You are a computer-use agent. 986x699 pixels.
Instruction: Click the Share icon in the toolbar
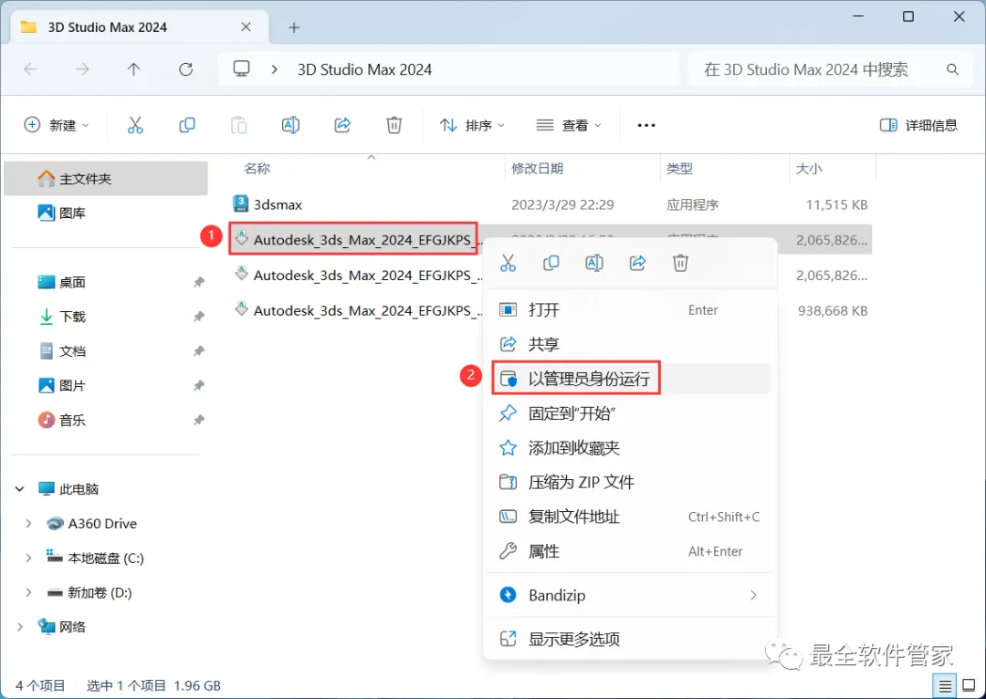coord(342,125)
